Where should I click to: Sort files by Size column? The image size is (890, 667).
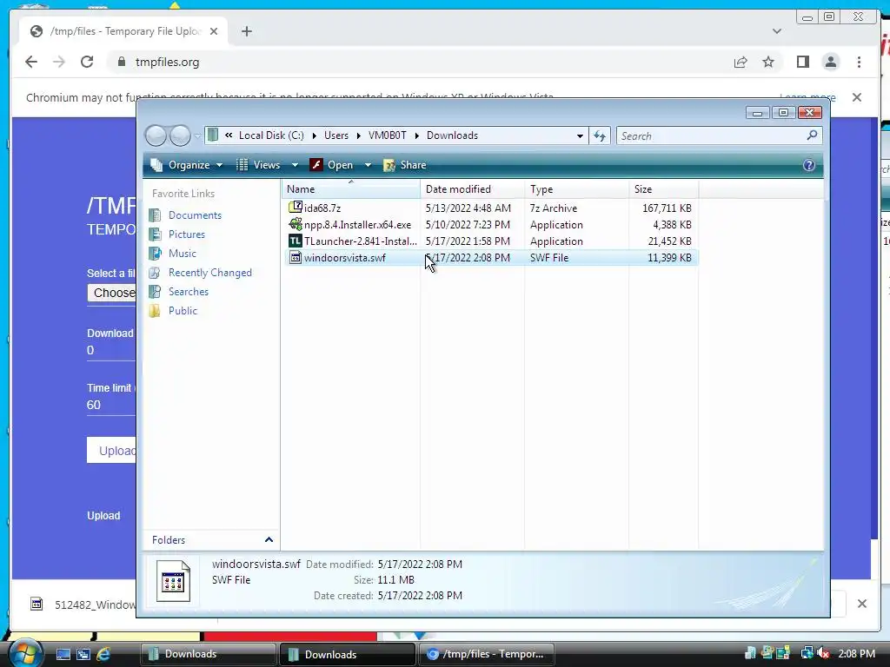pos(663,189)
